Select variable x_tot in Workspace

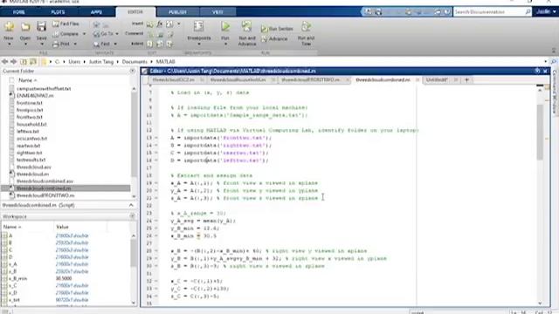click(x=14, y=300)
